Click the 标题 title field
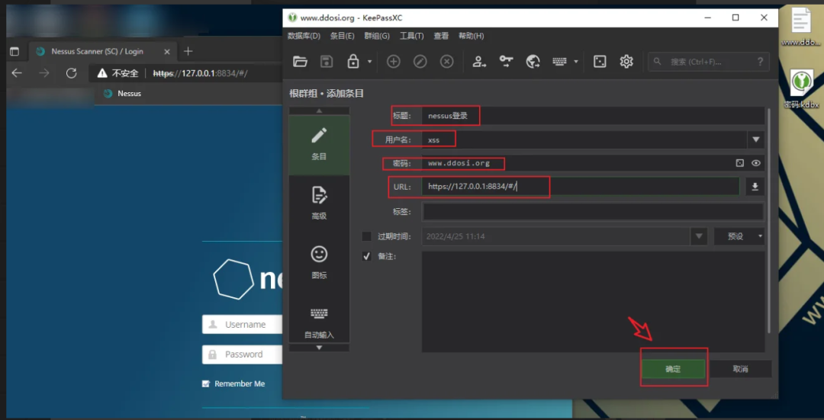Screen dimensions: 824x420 point(593,116)
